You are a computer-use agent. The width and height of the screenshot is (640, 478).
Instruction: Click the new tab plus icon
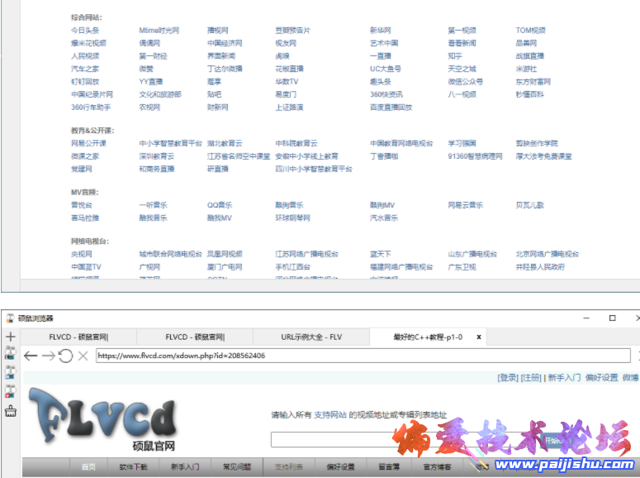(10, 337)
